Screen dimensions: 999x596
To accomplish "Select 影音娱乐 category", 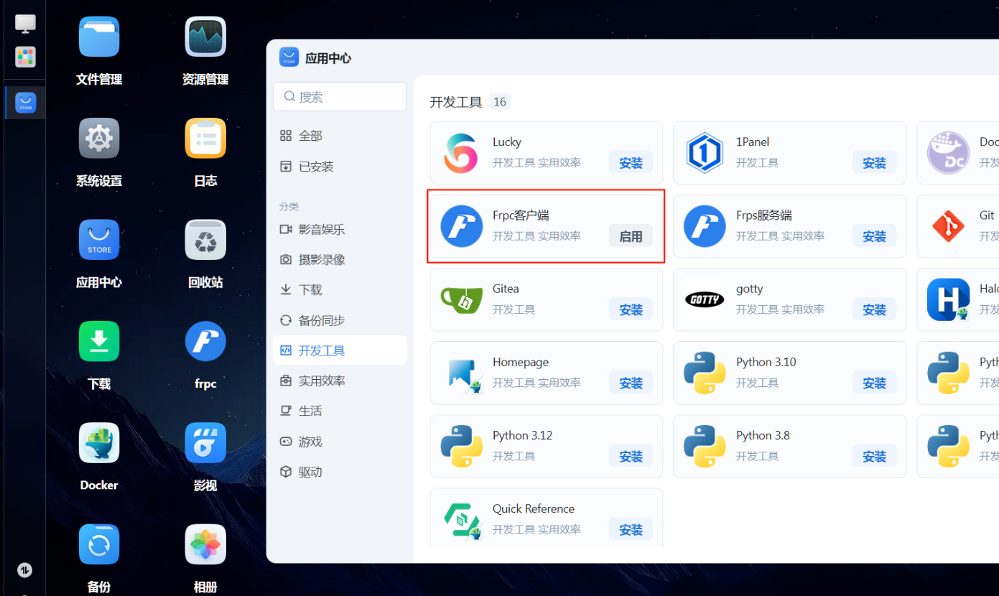I will click(340, 230).
